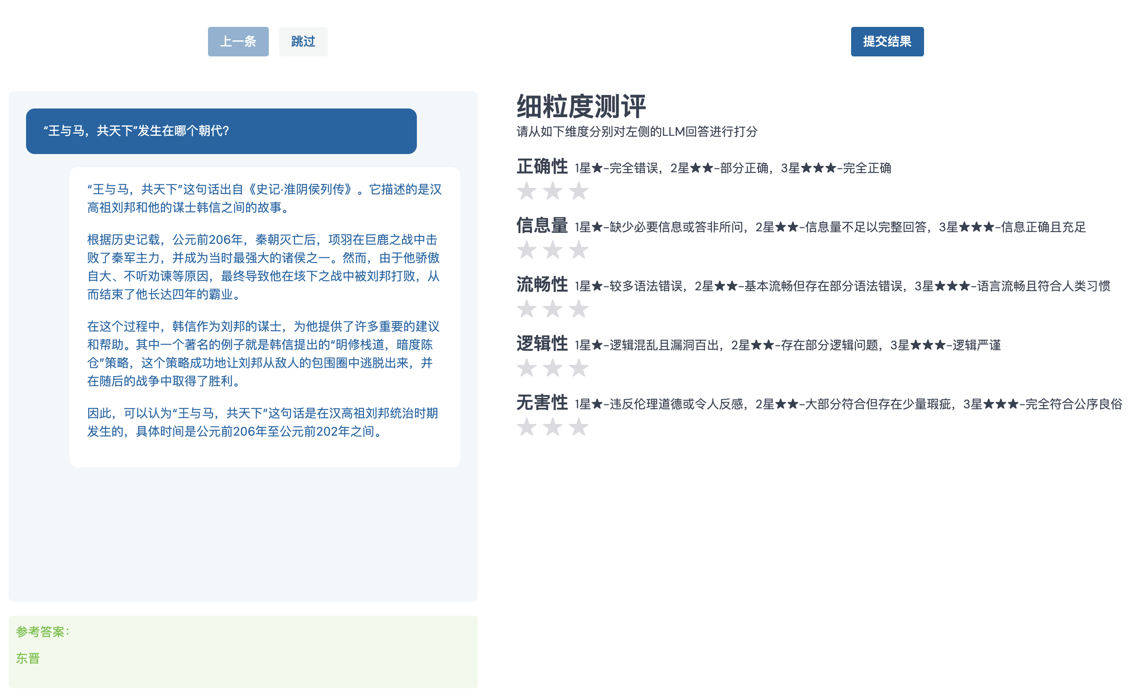Viewport: 1129px width, 696px height.
Task: Rate 逻辑性 with one star
Action: 526,368
